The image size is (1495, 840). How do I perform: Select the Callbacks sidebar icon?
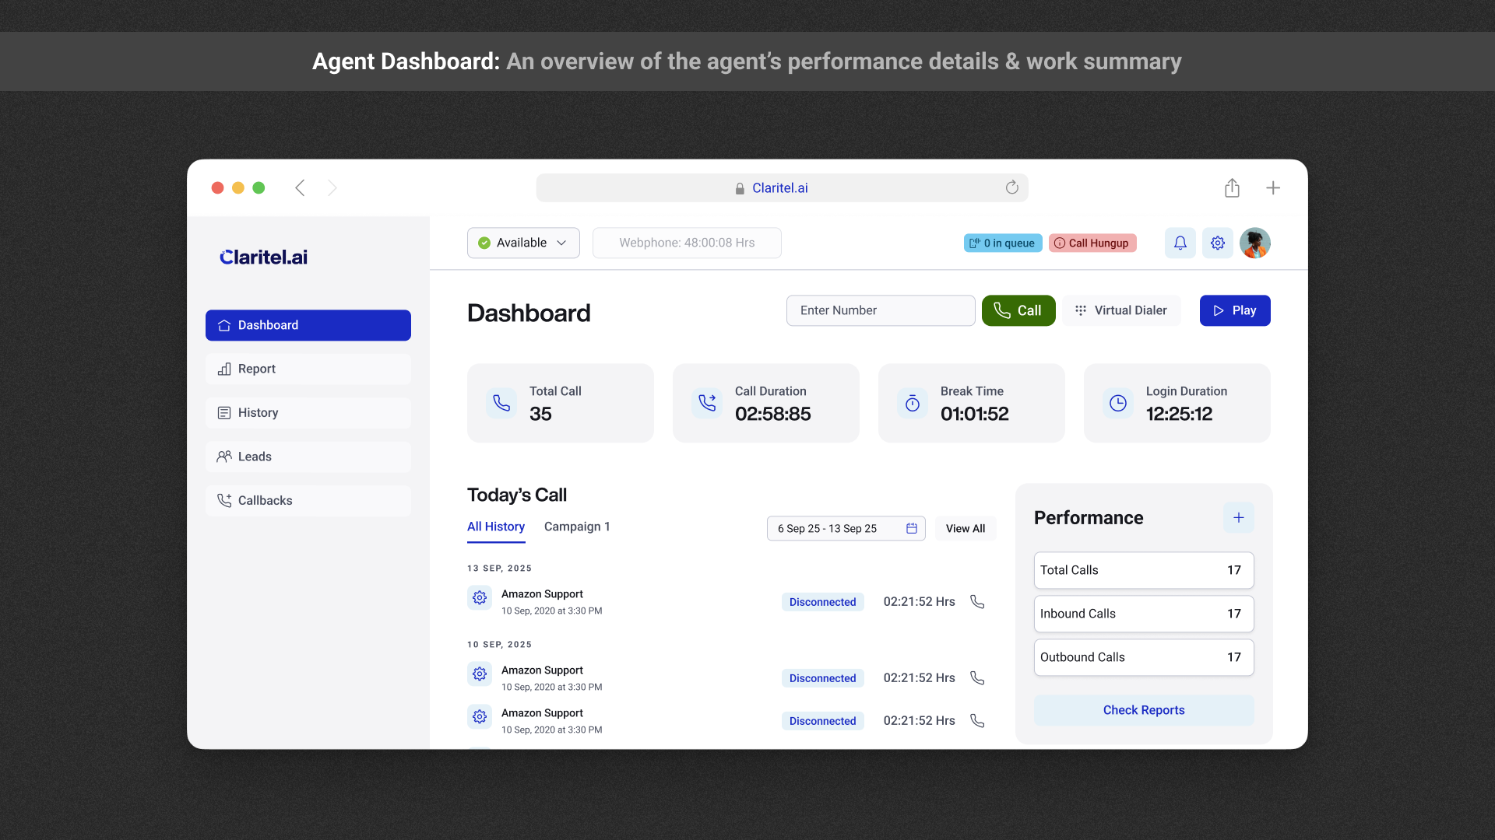[x=225, y=500]
